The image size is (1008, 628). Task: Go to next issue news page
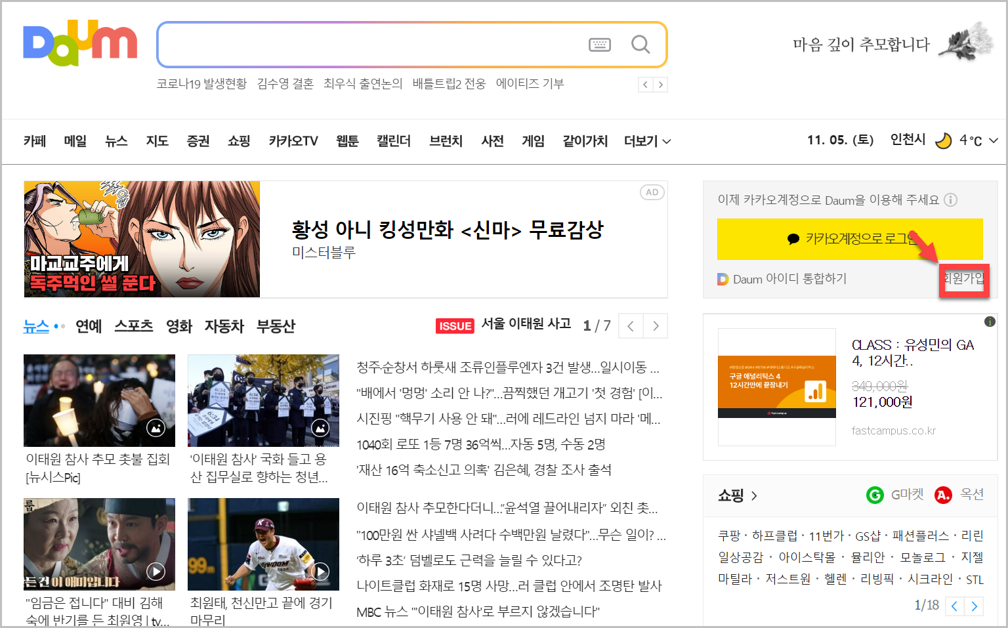click(656, 326)
